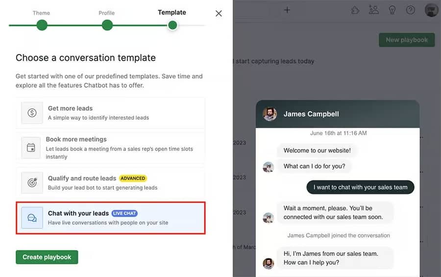Click the 'I want to chat with your sales team' bubble
Viewport: 441px width, 277px height.
click(x=360, y=187)
